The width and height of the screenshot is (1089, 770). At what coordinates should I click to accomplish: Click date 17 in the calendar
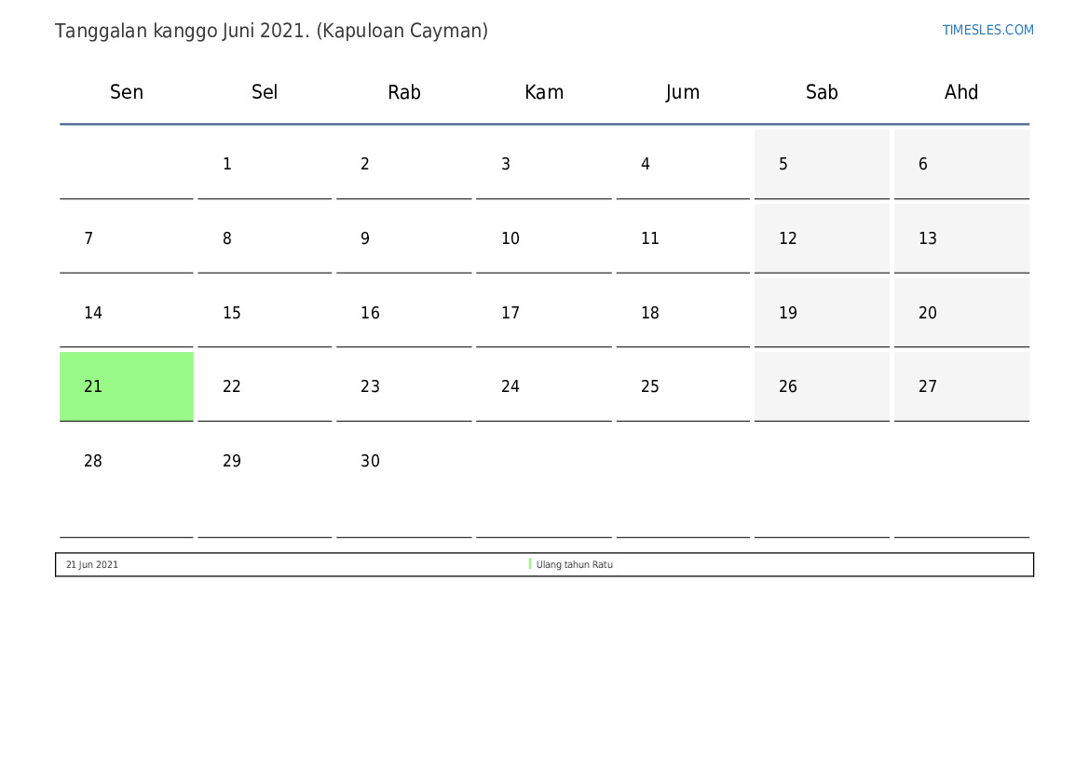[544, 313]
